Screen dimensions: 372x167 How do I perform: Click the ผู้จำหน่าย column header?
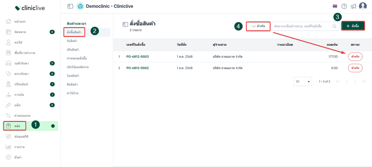pyautogui.click(x=220, y=44)
